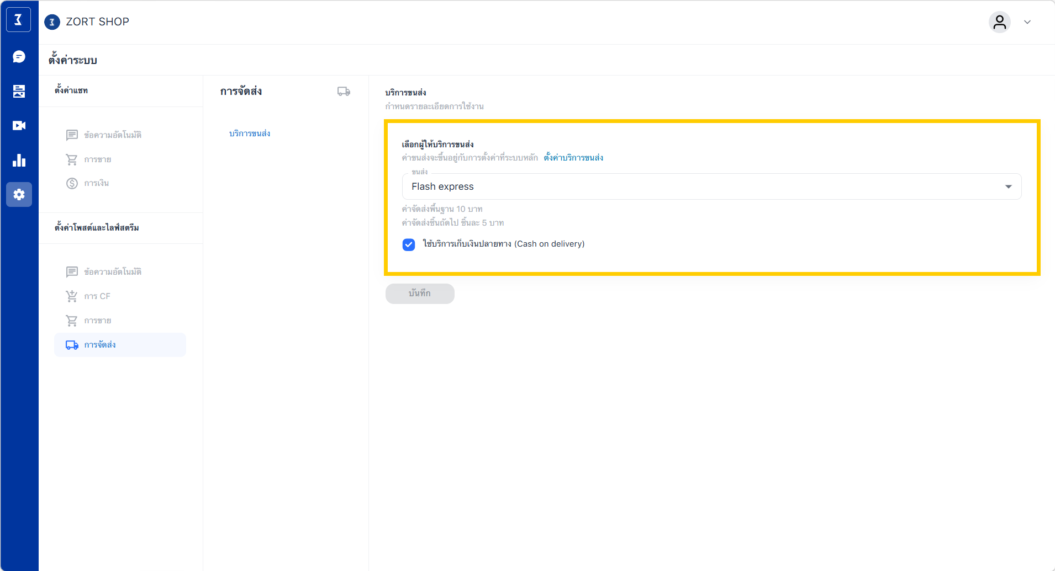Click the store icon in left sidebar

[x=19, y=91]
